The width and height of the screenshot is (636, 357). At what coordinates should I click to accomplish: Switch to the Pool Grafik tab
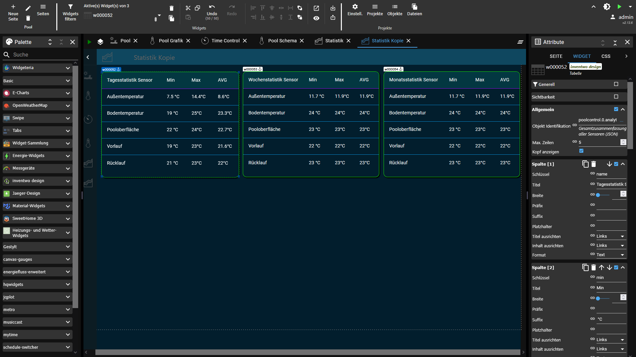[x=171, y=41]
